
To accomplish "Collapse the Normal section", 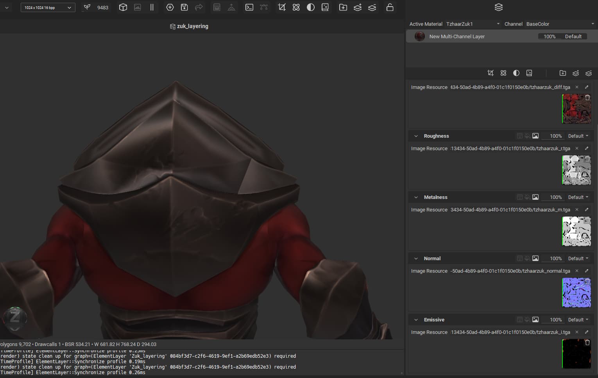I will click(x=416, y=259).
